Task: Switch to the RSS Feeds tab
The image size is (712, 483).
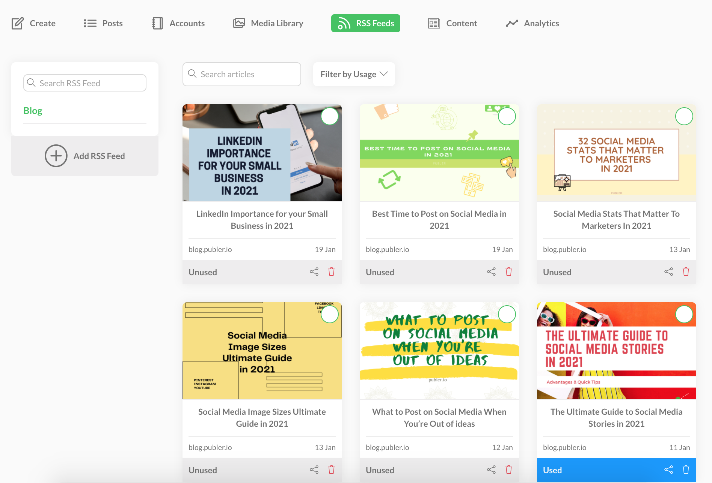Action: [365, 23]
